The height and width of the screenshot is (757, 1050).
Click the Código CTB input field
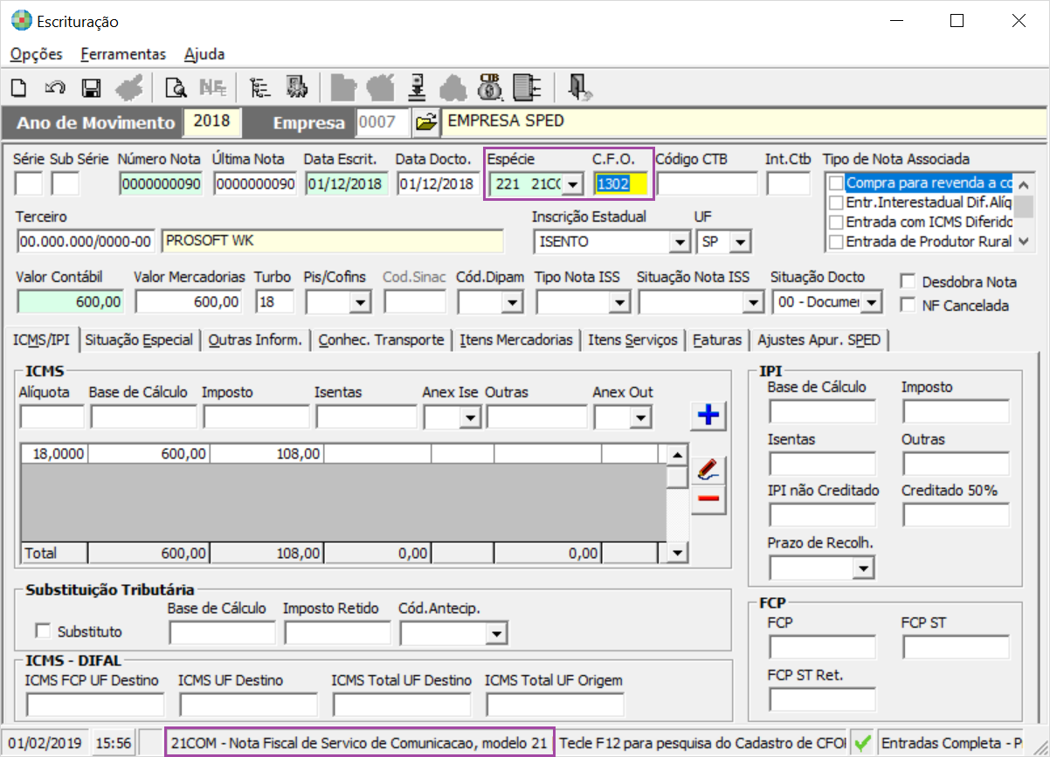coord(707,184)
